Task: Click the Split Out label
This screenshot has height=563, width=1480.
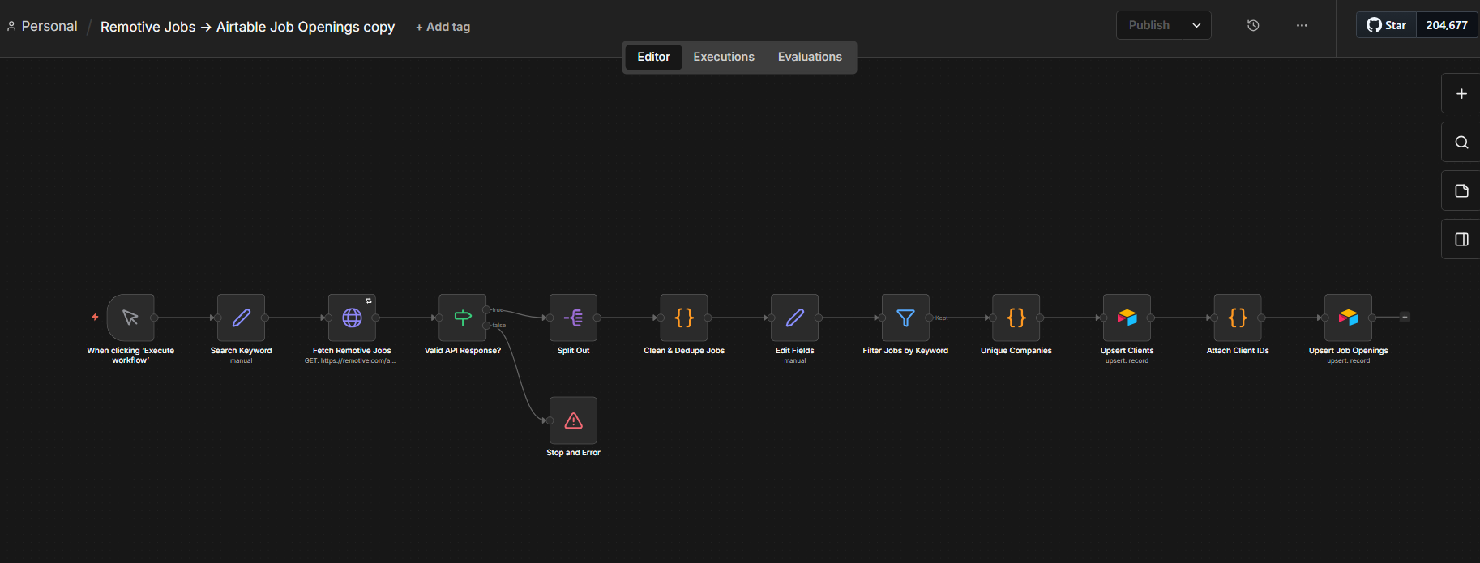Action: (x=574, y=351)
